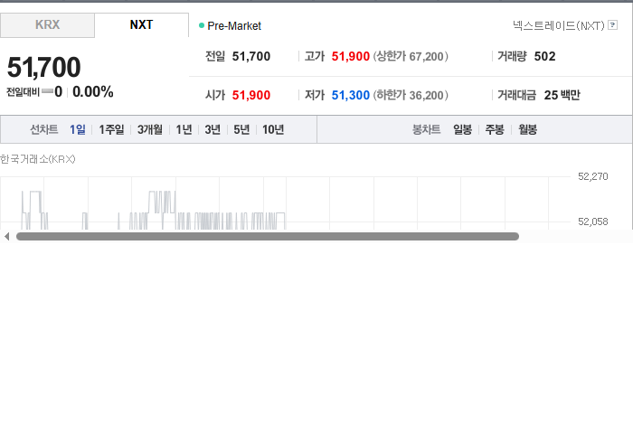The image size is (633, 443).
Task: Click the 하한가 36,200 text
Action: click(411, 95)
